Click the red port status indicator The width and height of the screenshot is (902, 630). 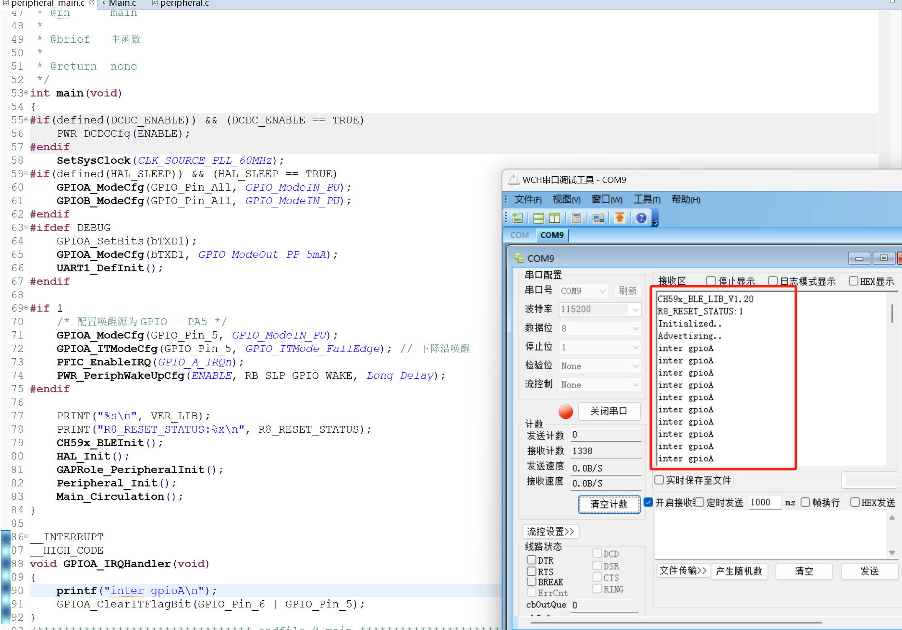tap(566, 412)
